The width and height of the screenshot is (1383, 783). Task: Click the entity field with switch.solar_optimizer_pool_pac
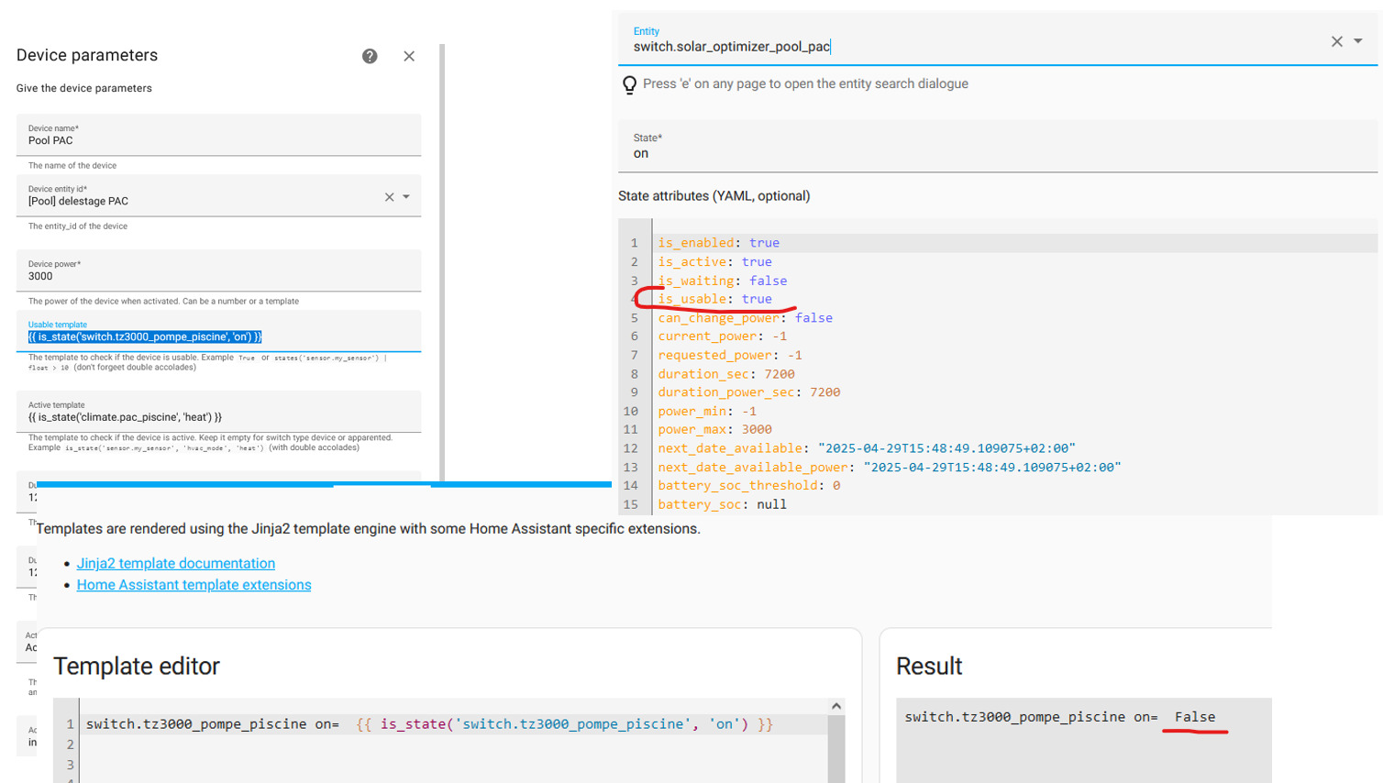(x=972, y=47)
